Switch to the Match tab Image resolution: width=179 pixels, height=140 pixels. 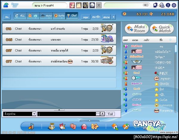(x=46, y=16)
